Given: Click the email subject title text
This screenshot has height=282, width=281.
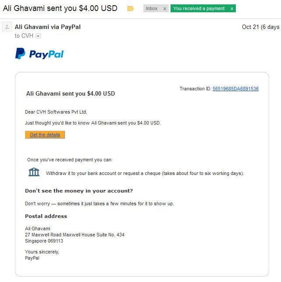Looking at the screenshot, I should coord(60,8).
